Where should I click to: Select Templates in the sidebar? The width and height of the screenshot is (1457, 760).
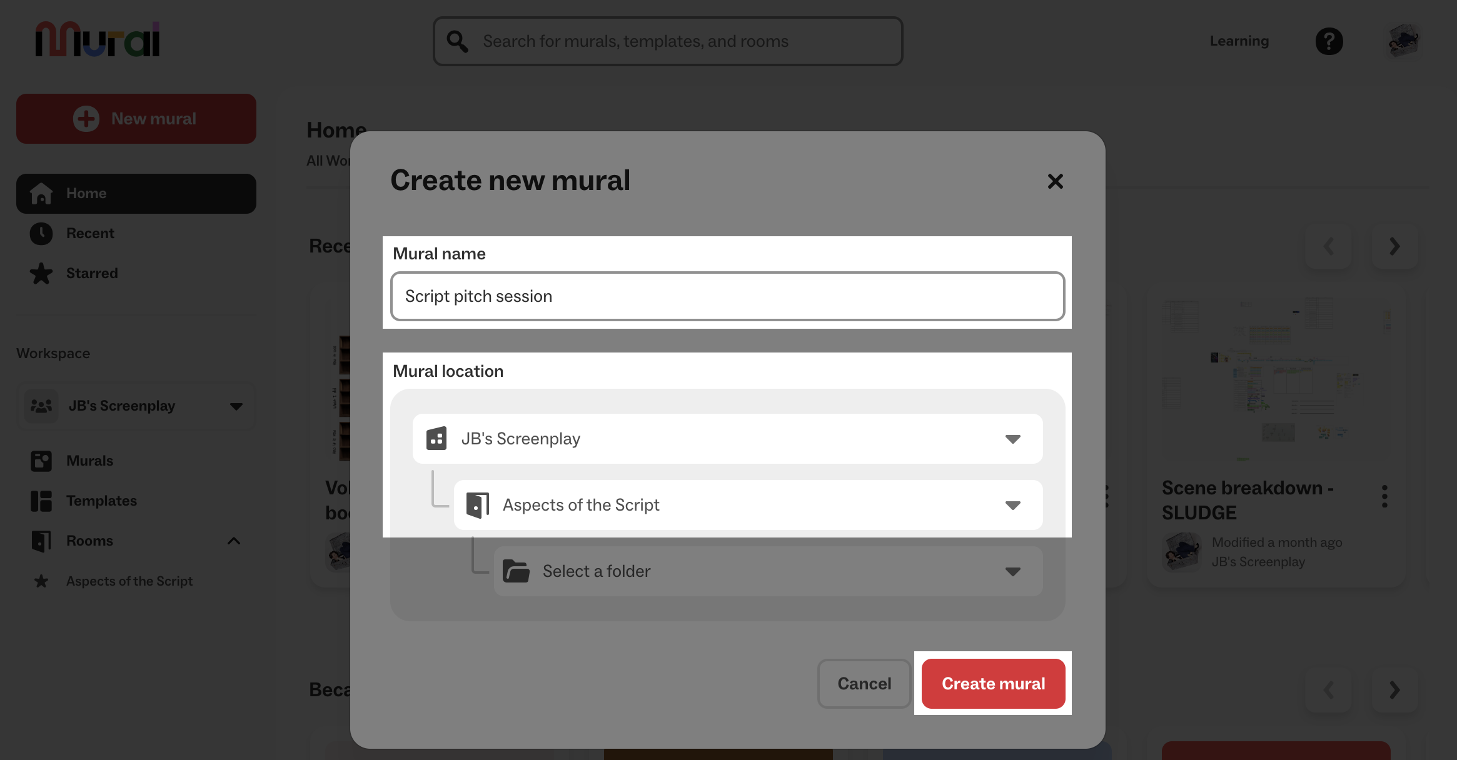(x=101, y=501)
